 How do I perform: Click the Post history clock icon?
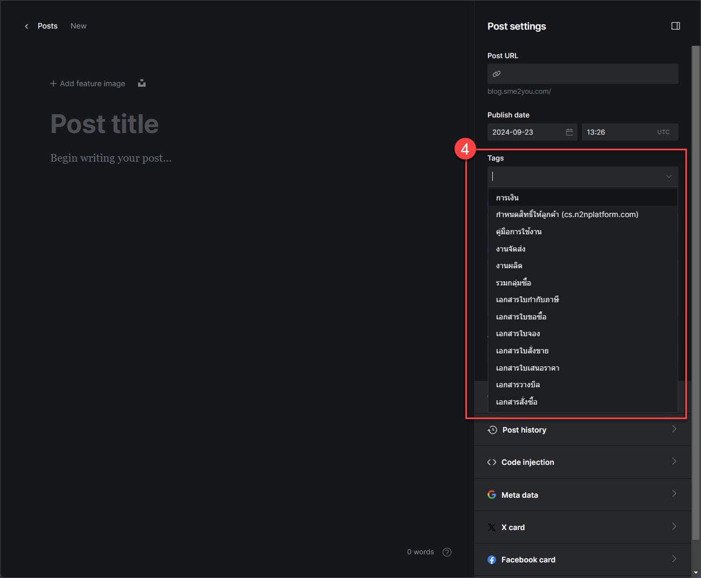pos(492,430)
